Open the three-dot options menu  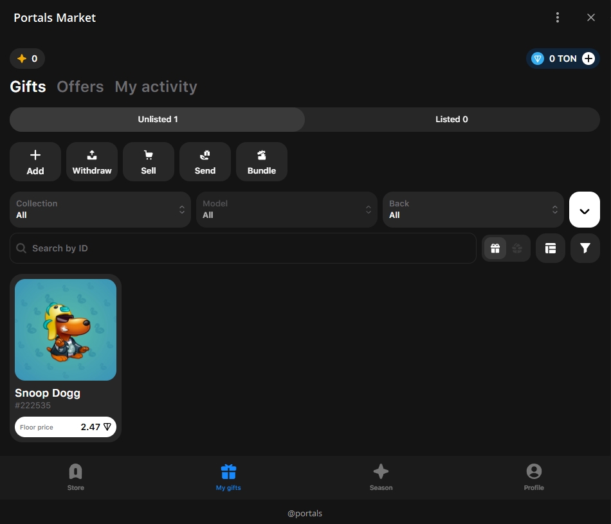pyautogui.click(x=558, y=17)
